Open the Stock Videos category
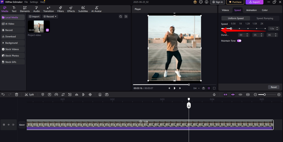 pos(13,49)
